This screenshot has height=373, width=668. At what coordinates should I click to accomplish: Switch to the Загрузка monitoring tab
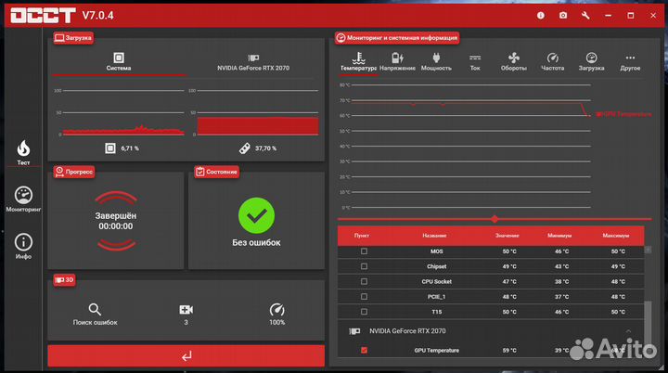coord(591,62)
